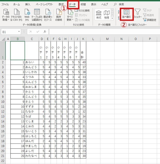The width and height of the screenshot is (160, 164).
Task: Switch to the 表示 (View) tab
Action: coord(94,5)
